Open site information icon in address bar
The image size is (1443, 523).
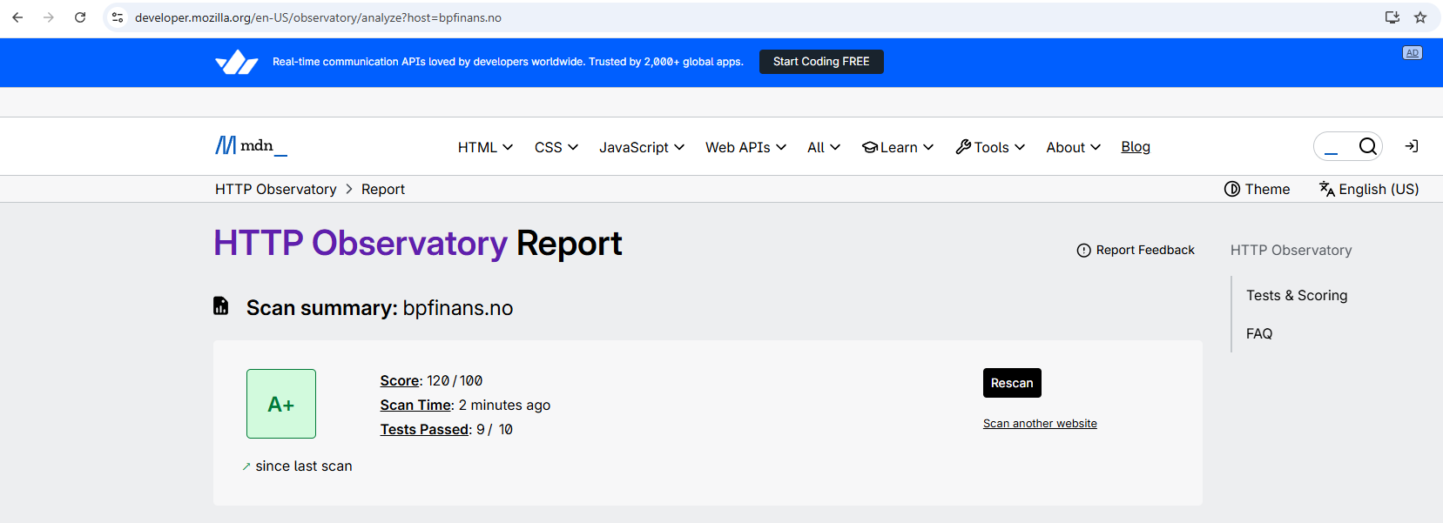coord(118,17)
